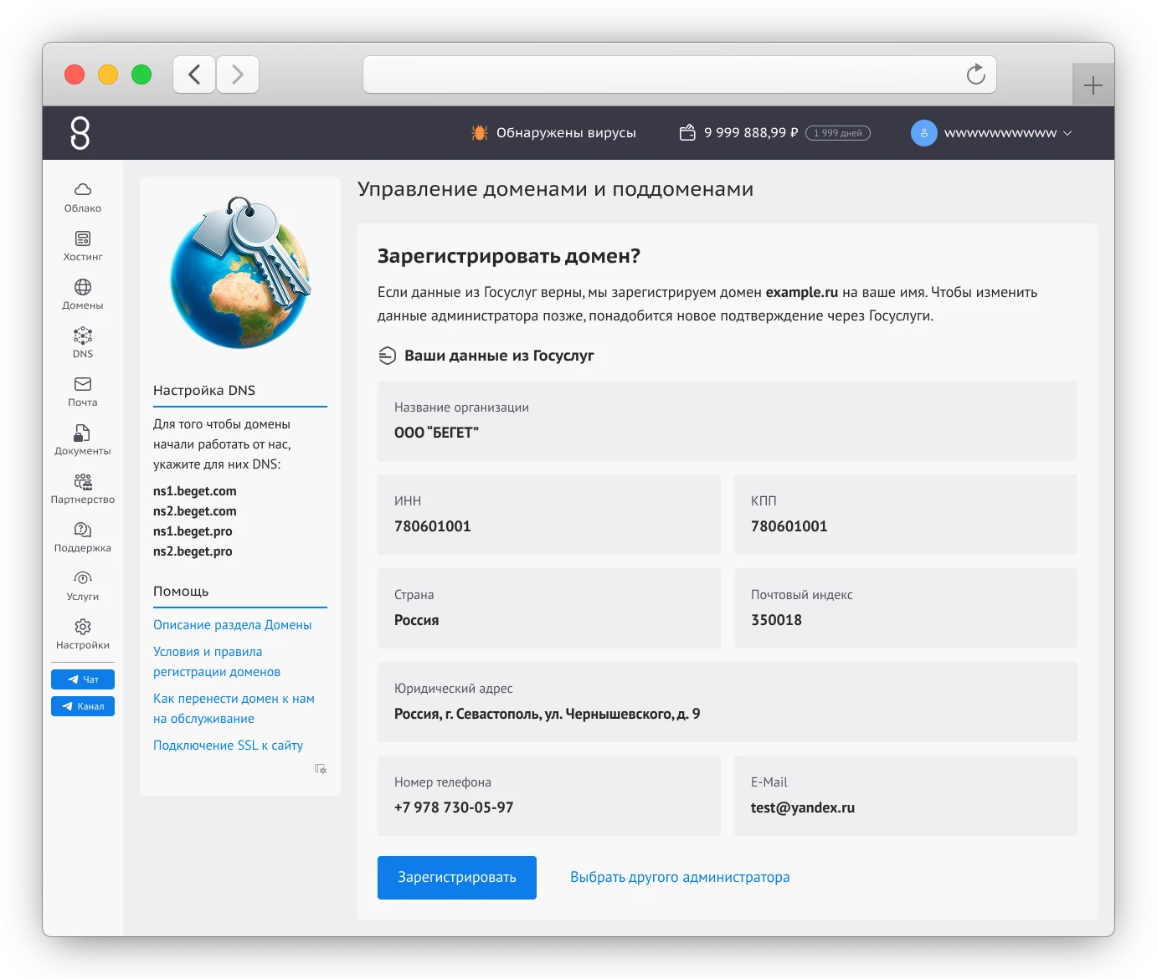Click the Страна value Россия
This screenshot has height=979, width=1157.
417,620
